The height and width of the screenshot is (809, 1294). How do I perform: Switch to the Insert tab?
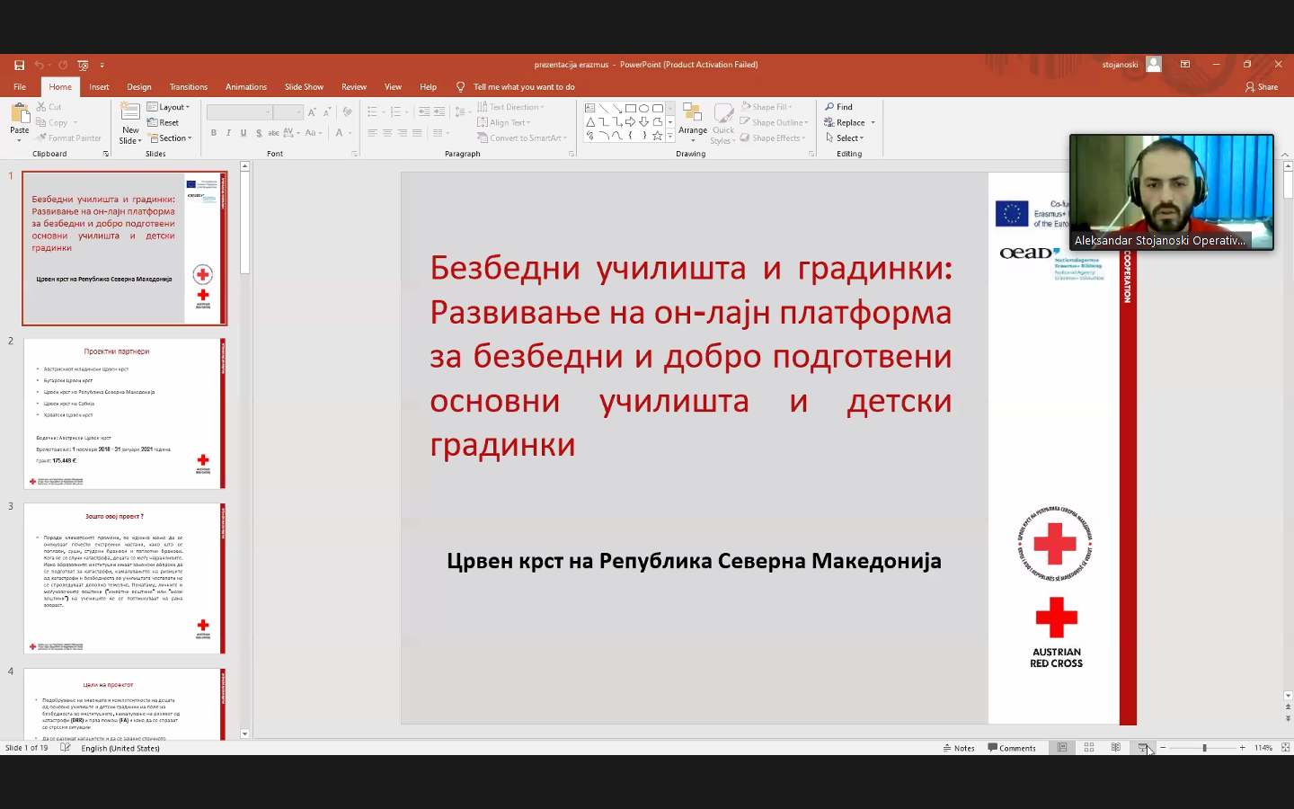99,87
